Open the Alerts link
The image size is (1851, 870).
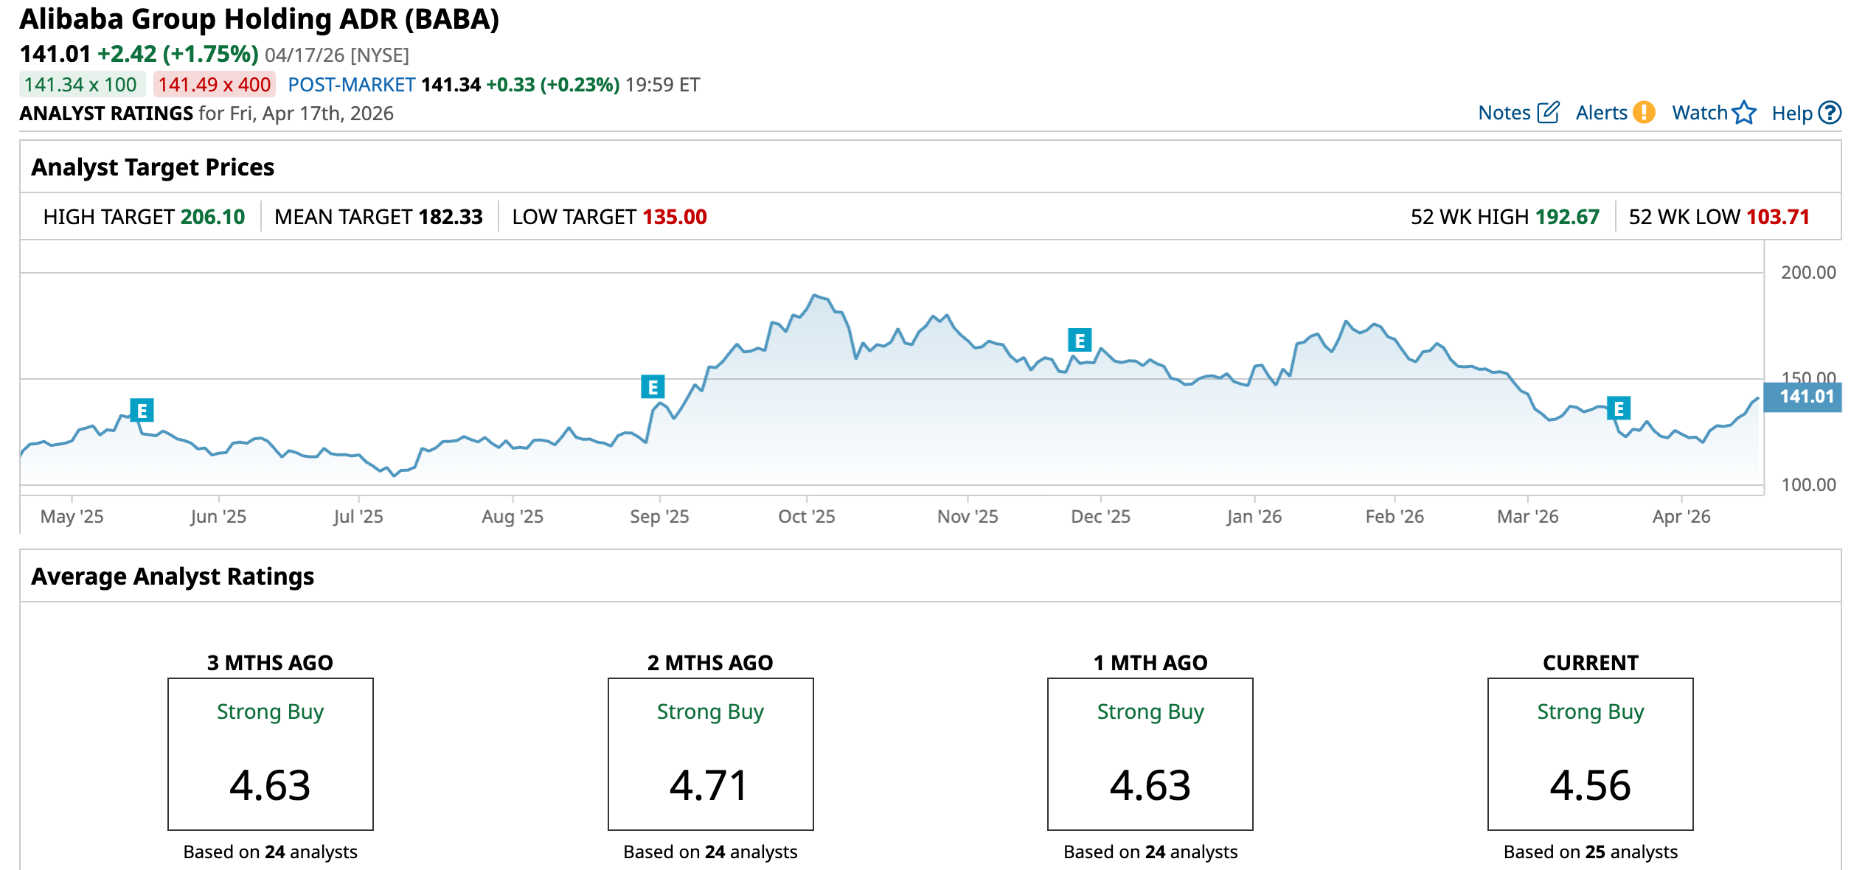[x=1601, y=113]
